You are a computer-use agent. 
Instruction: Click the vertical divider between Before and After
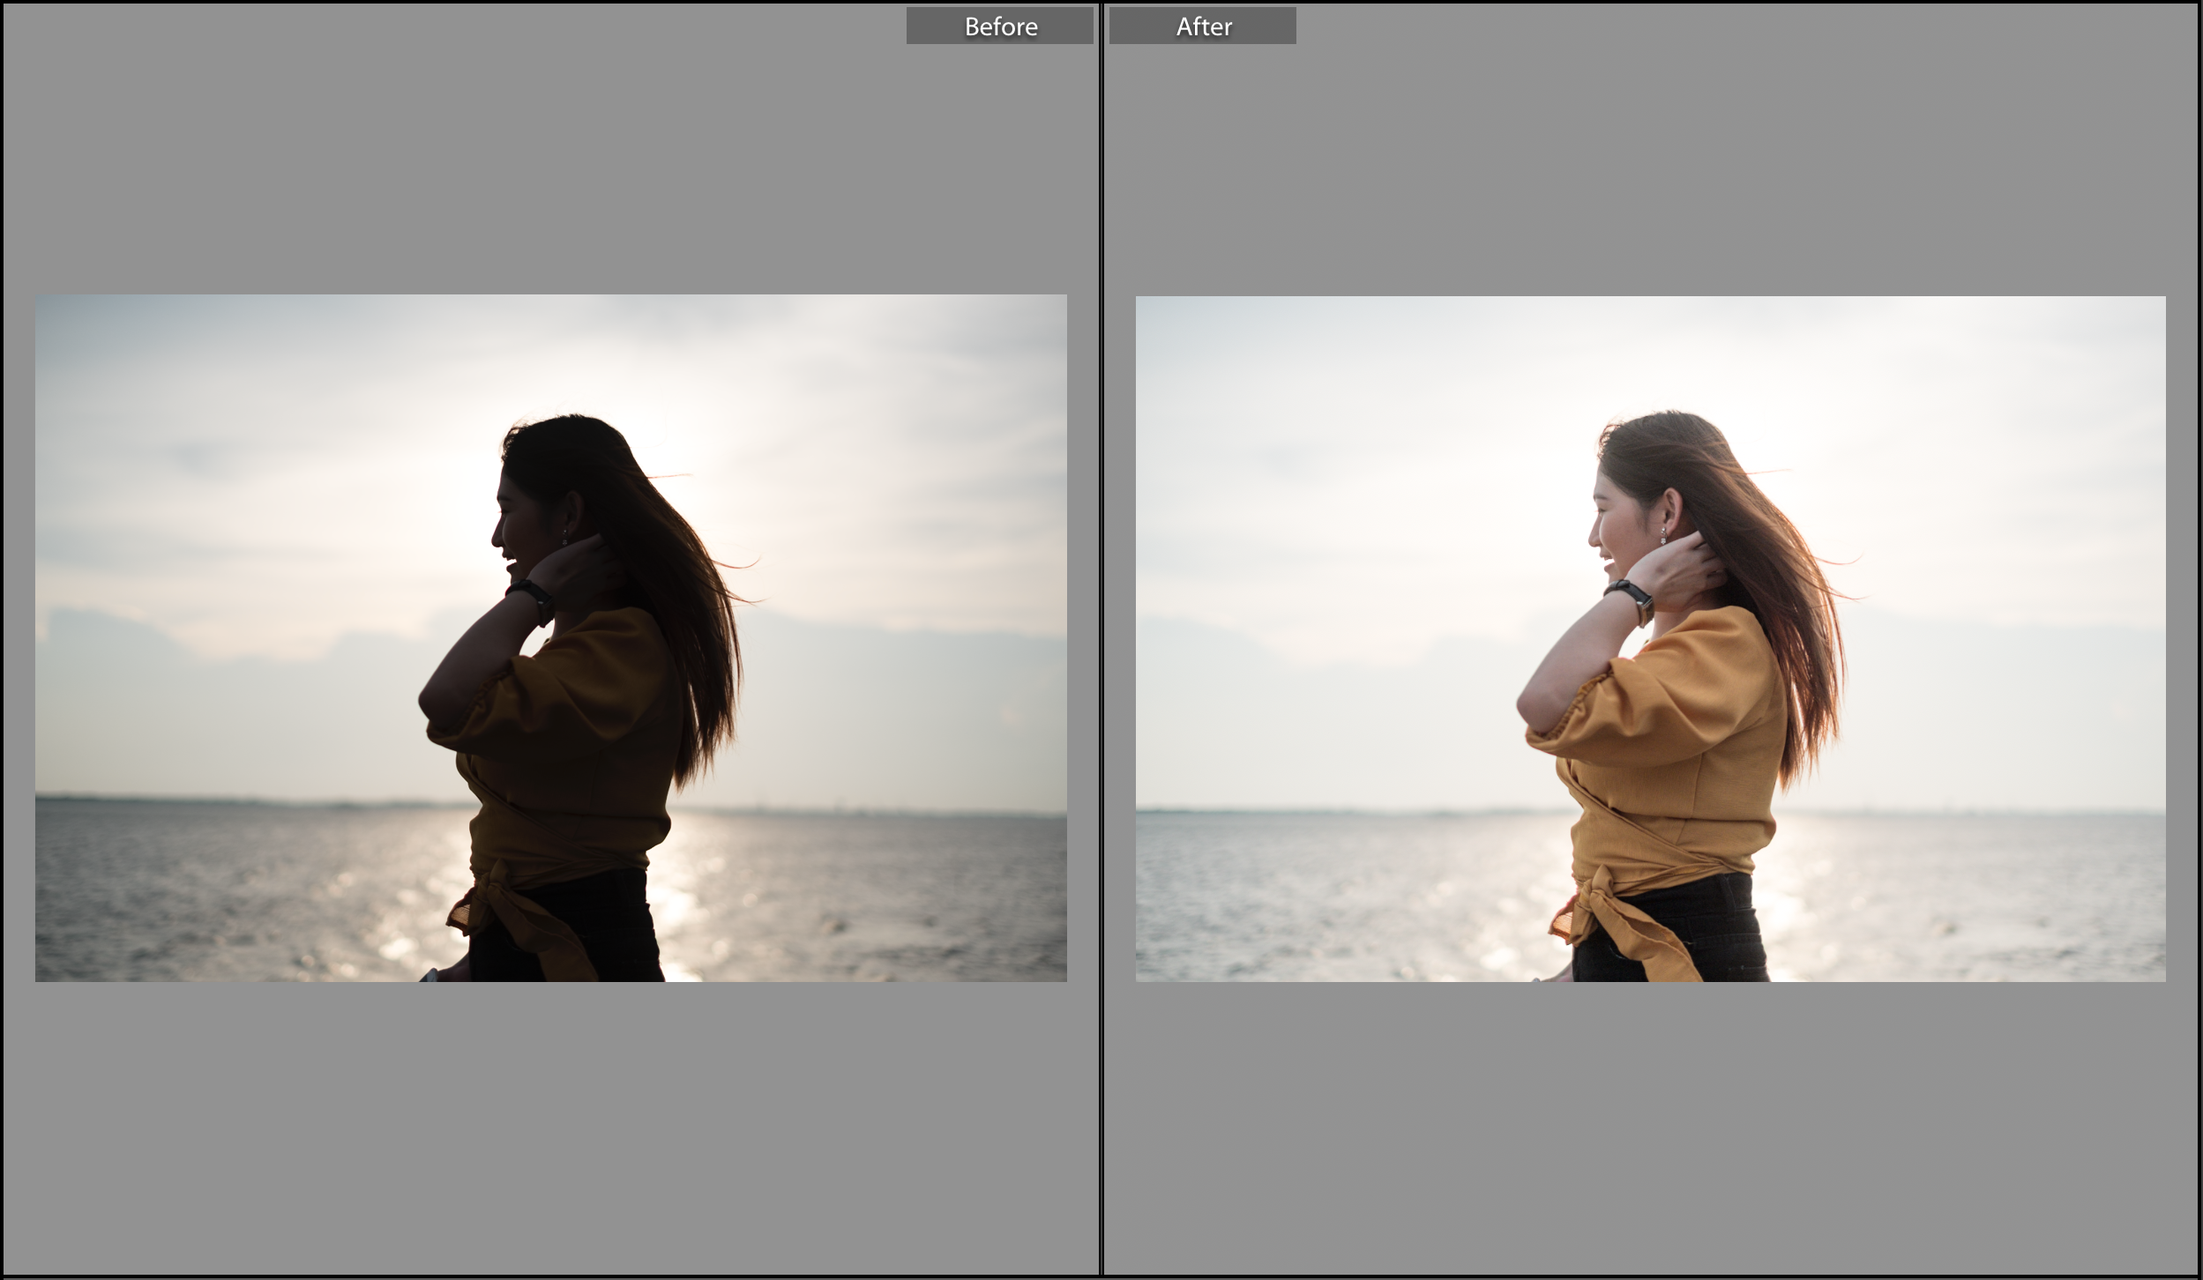(1101, 640)
